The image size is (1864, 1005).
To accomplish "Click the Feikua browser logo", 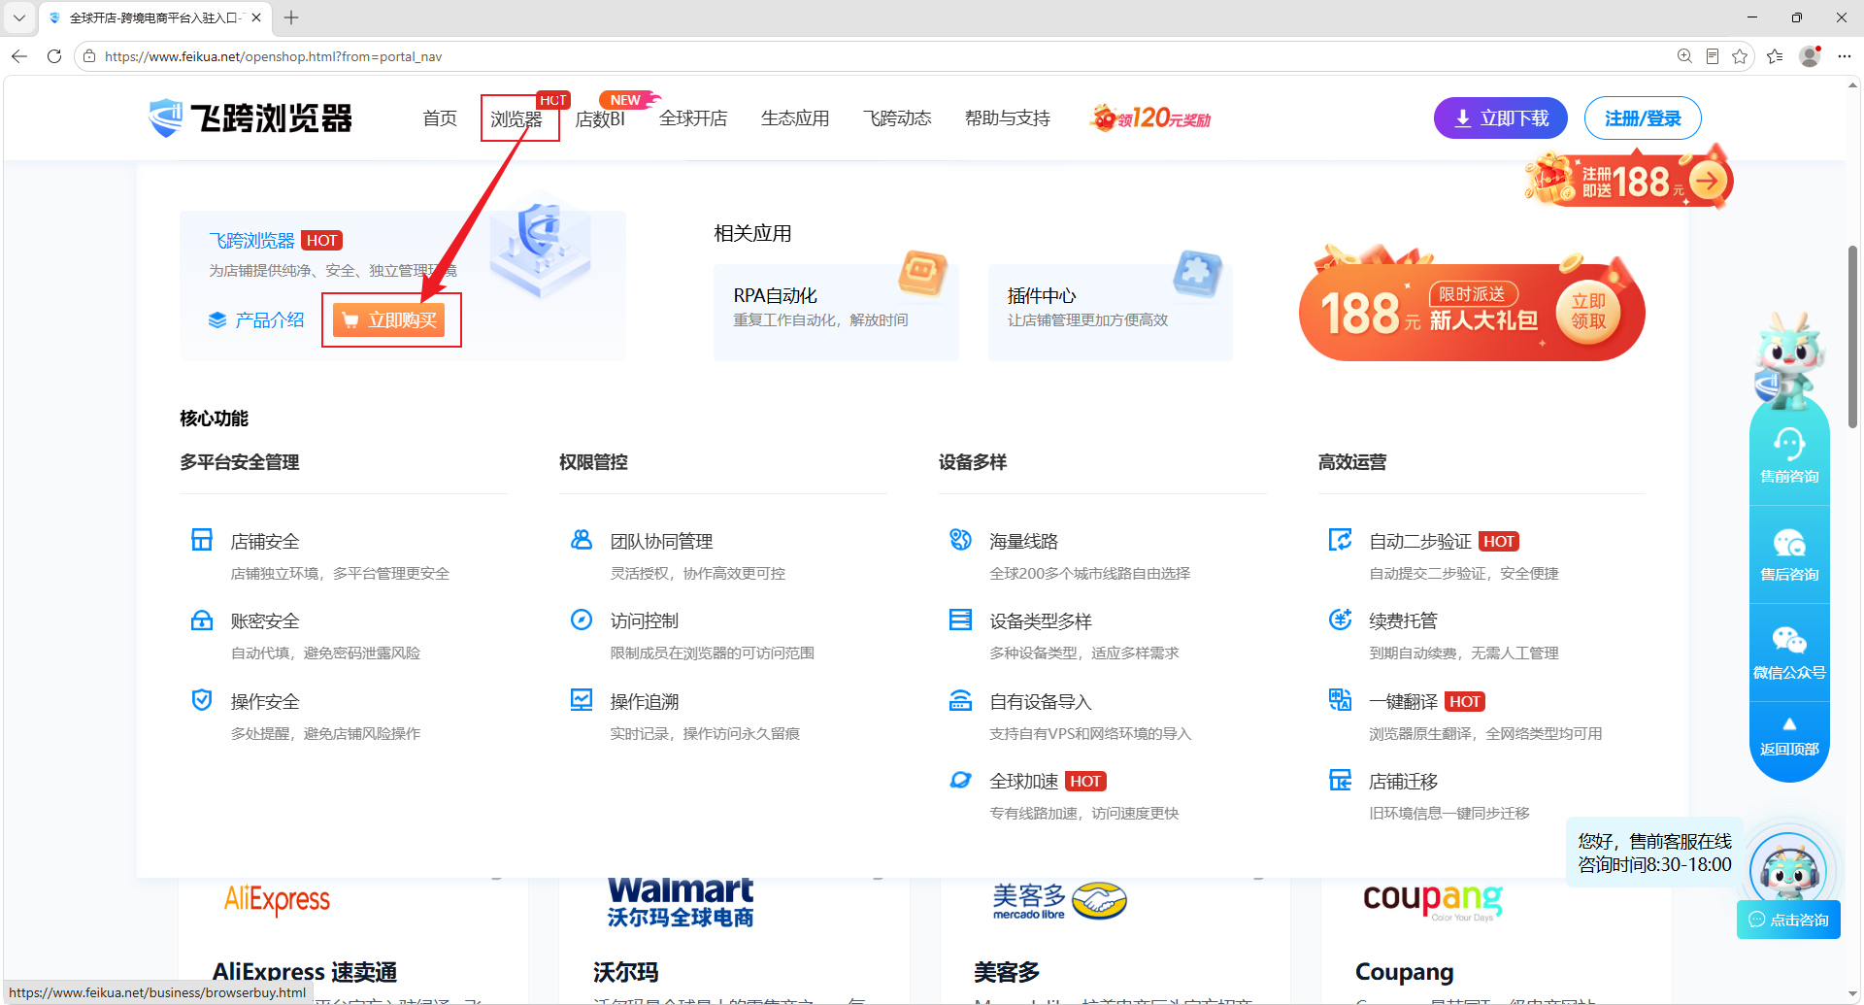I will (250, 118).
